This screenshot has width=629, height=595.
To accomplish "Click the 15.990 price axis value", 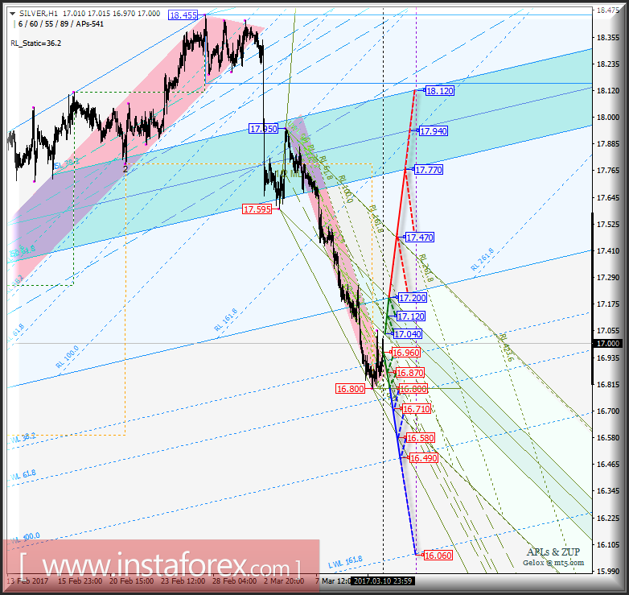I will [x=608, y=571].
